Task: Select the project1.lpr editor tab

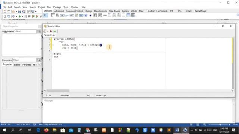Action: 50,35
